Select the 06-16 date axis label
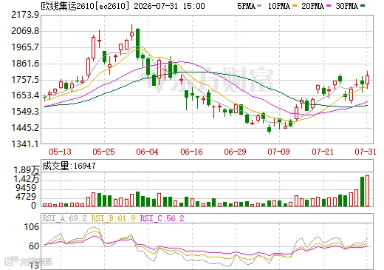Image resolution: width=384 pixels, height=270 pixels. click(x=191, y=152)
